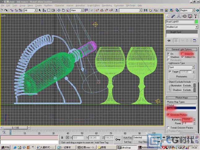Toggle Show End Result in modifier stack
Screen dimensions: 200x150
click(x=176, y=41)
